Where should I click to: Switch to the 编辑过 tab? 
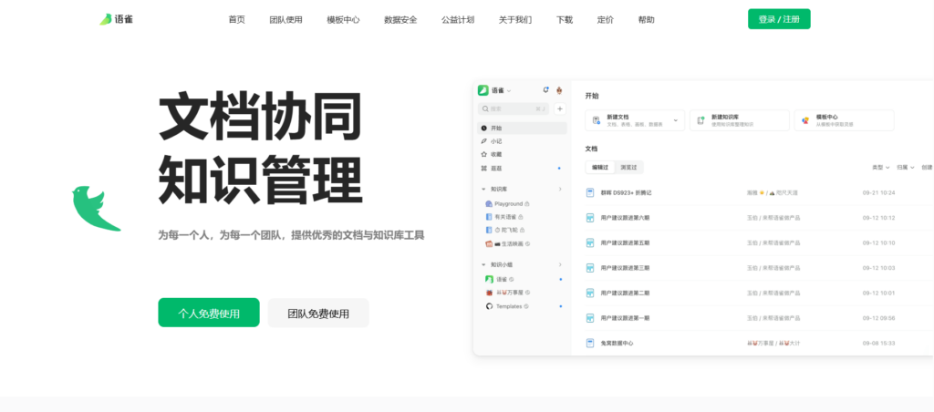(600, 168)
